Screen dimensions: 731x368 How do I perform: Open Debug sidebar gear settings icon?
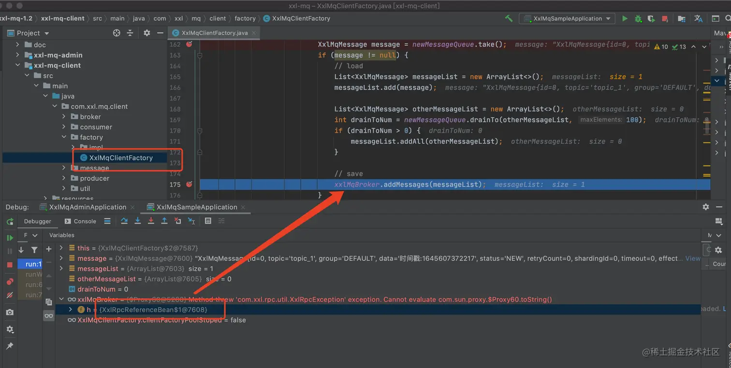tap(10, 329)
